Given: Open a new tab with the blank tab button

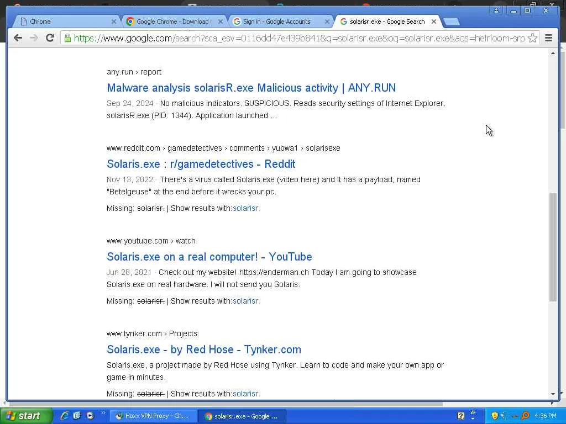Looking at the screenshot, I should pos(451,22).
